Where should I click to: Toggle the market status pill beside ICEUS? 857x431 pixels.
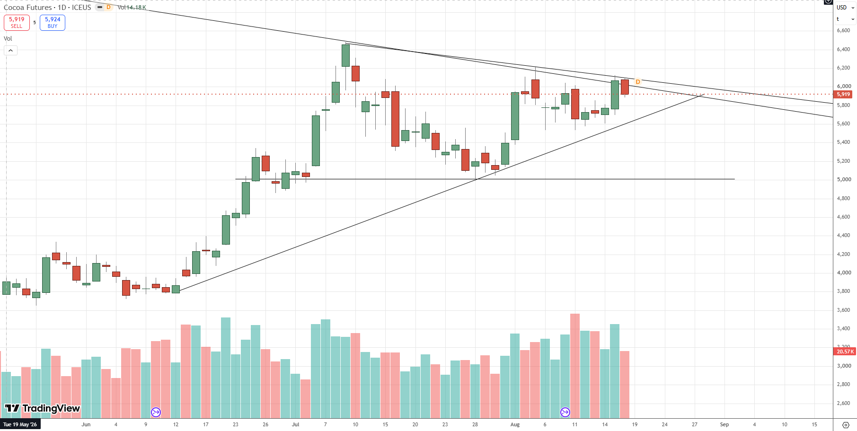(100, 7)
